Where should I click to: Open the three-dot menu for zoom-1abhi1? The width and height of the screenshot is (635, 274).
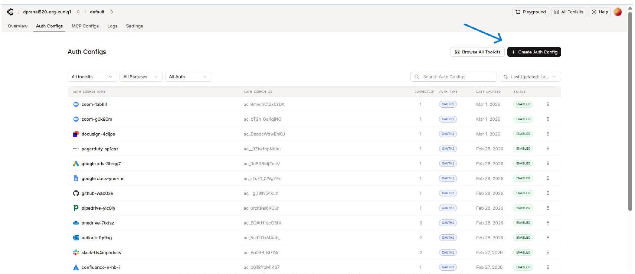pos(548,104)
